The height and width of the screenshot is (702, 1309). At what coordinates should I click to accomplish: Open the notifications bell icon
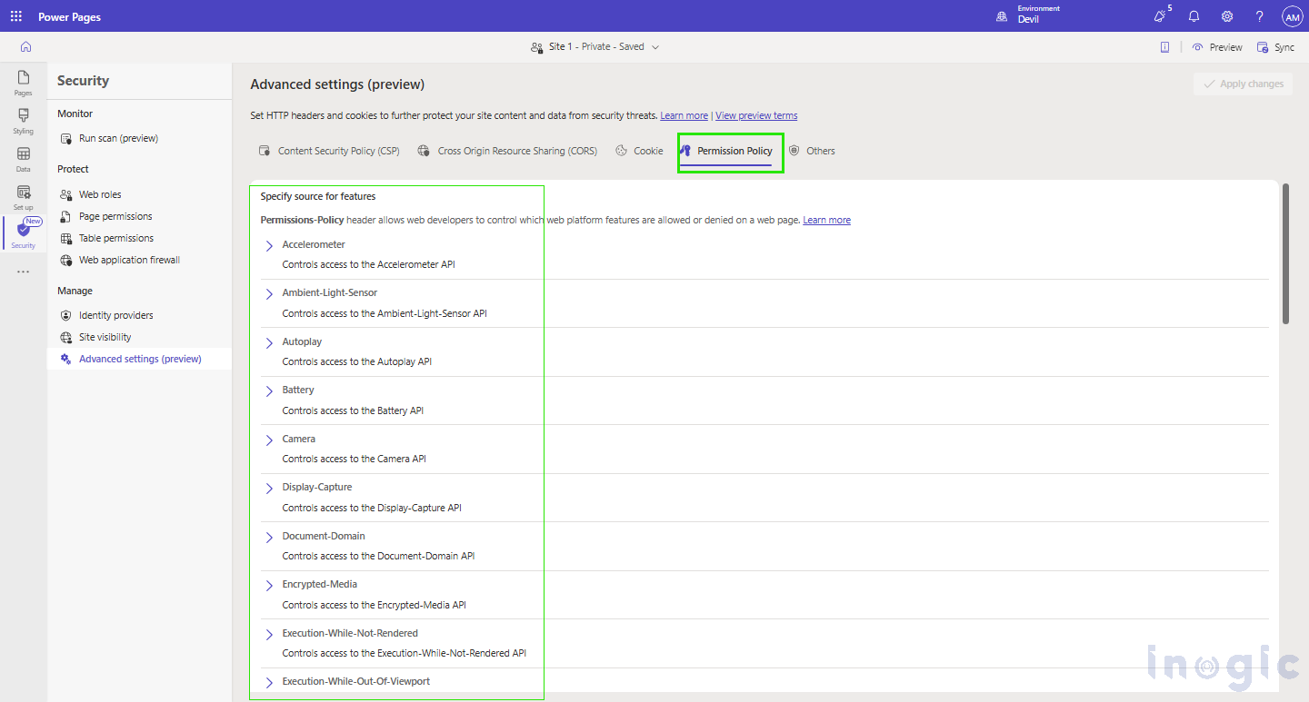coord(1194,16)
